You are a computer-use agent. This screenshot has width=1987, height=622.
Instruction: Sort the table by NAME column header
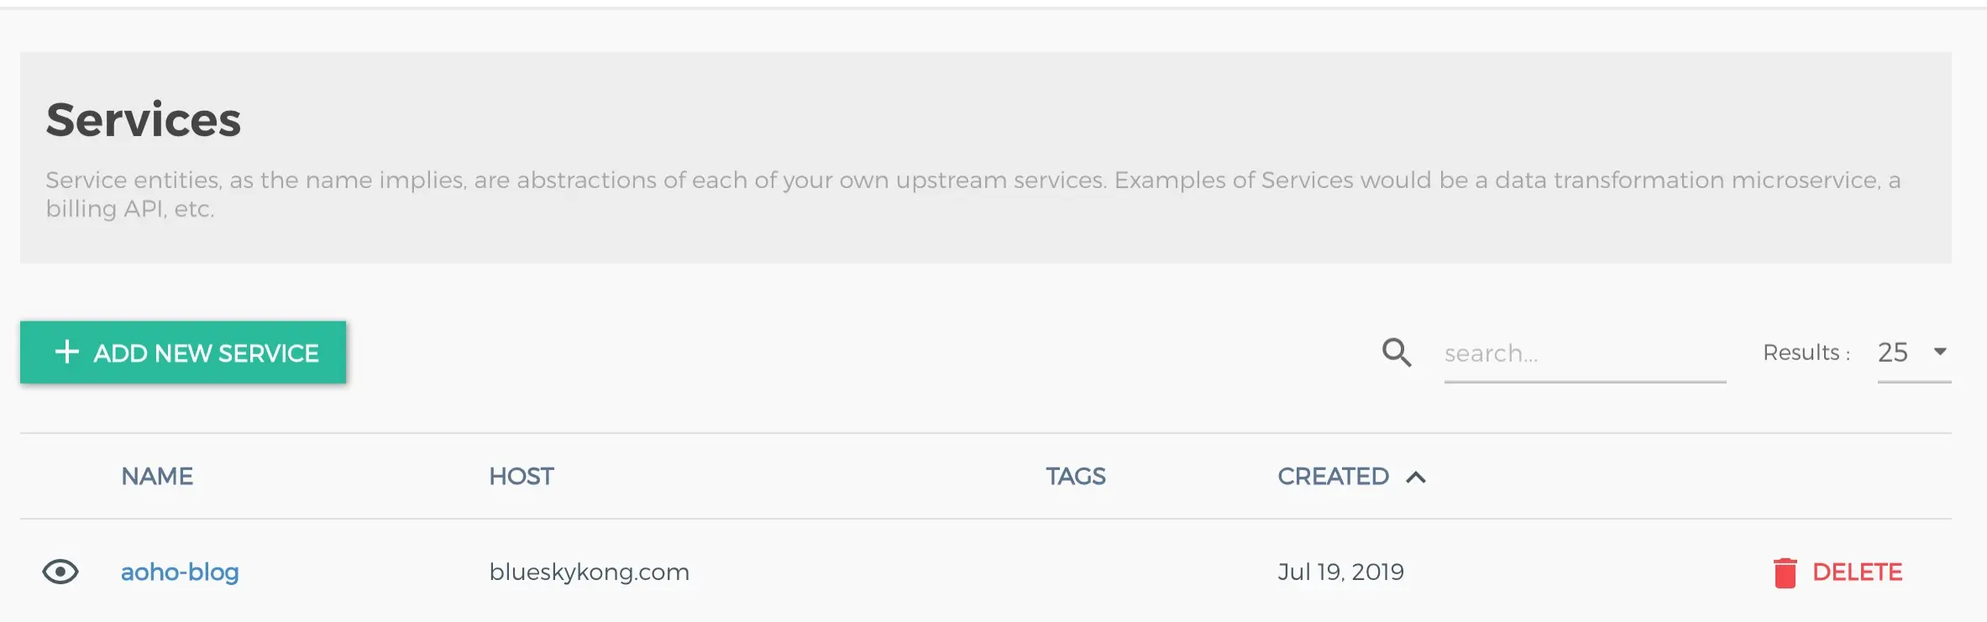pyautogui.click(x=157, y=477)
